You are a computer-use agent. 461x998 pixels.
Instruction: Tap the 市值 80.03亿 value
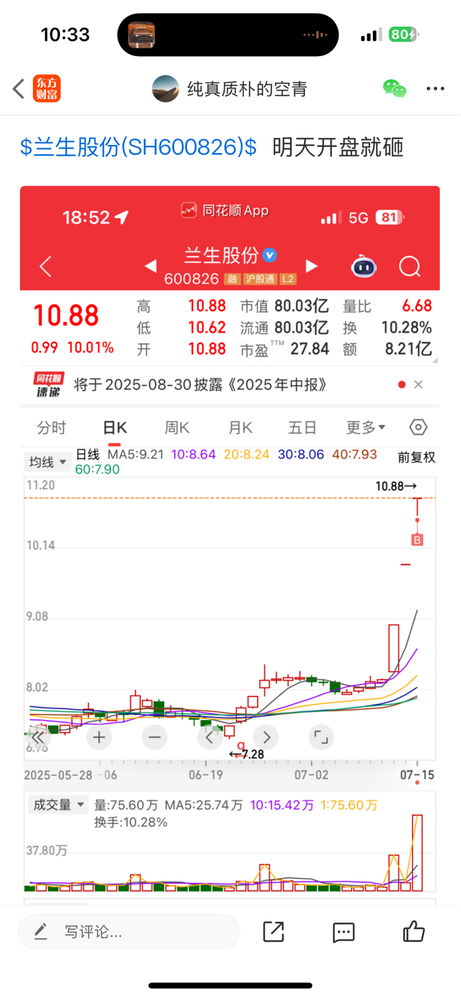click(302, 306)
